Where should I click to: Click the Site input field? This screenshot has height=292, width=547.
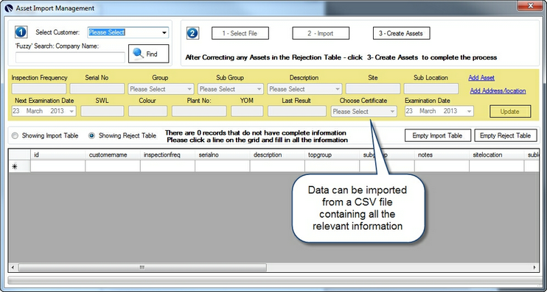373,89
